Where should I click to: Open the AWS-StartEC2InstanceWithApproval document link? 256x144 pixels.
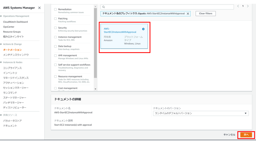click(120, 30)
